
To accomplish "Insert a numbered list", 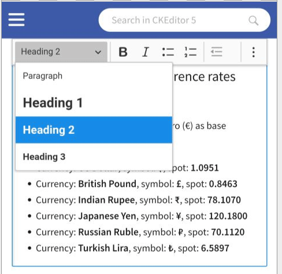I will [190, 52].
